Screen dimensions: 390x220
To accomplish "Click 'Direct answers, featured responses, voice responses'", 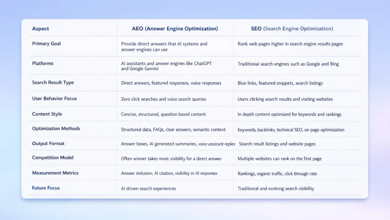I will (x=171, y=83).
